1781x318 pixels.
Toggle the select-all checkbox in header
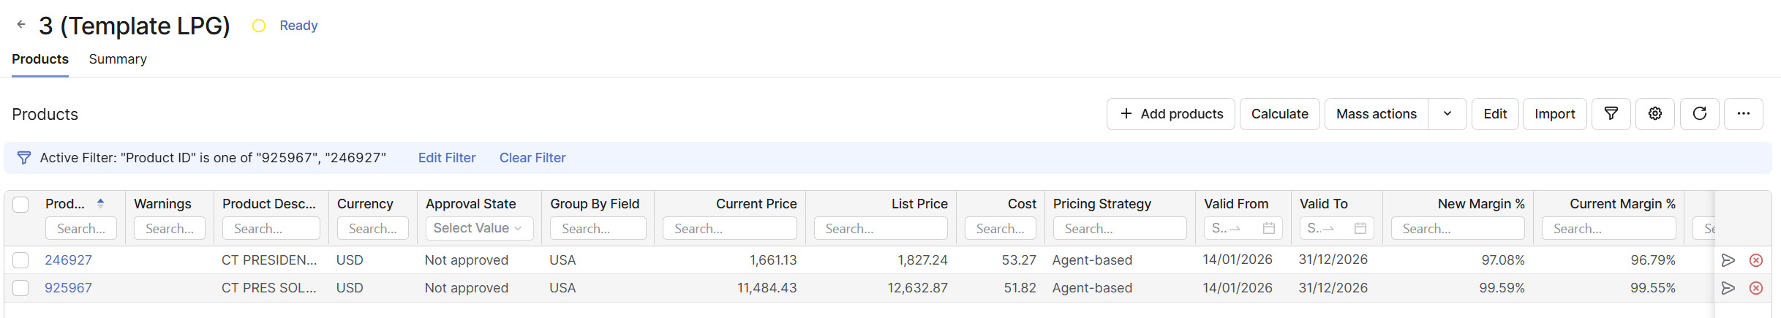20,205
